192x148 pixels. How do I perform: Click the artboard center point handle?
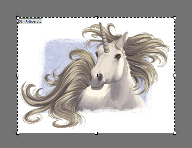[x=96, y=75]
